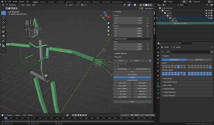
Task: Toggle visibility eye for rig.003 row
Action: point(209,18)
